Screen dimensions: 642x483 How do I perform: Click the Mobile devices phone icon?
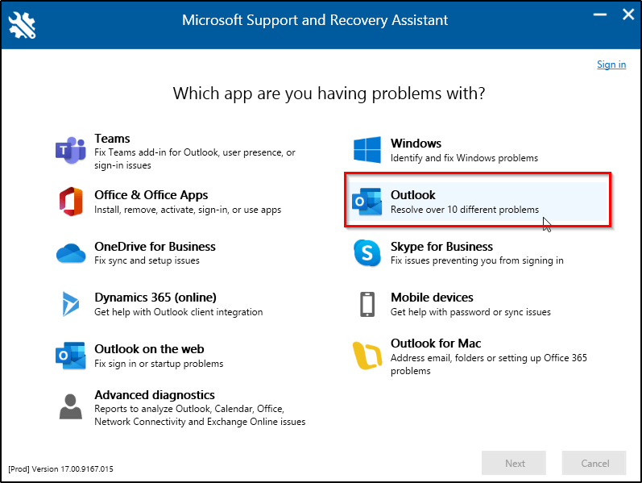coord(367,304)
